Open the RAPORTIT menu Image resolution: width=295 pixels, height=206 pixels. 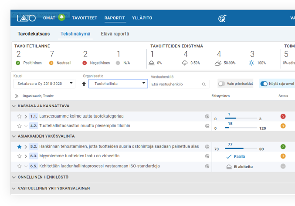[115, 18]
